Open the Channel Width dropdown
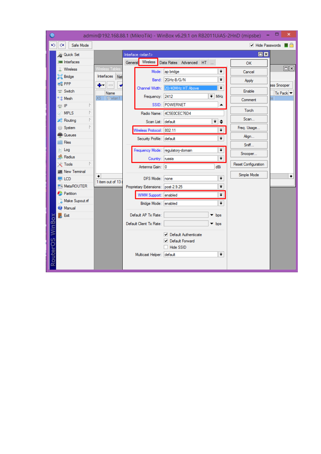This screenshot has height=454, width=321. tap(221, 88)
